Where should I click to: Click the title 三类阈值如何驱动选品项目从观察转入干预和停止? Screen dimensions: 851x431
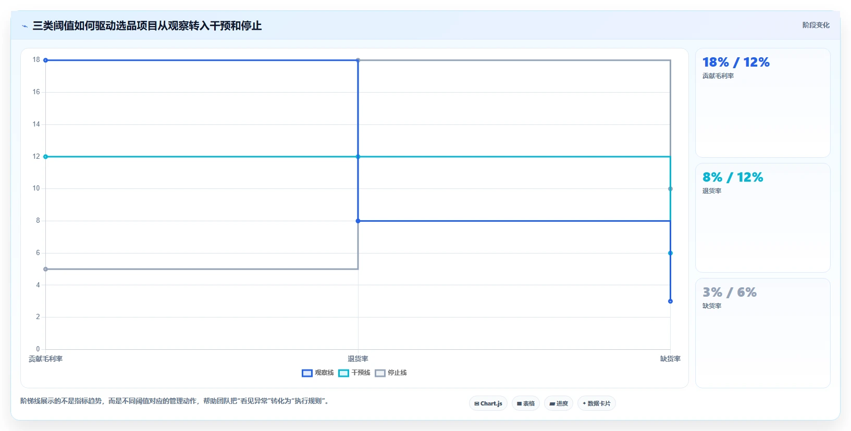(x=147, y=26)
